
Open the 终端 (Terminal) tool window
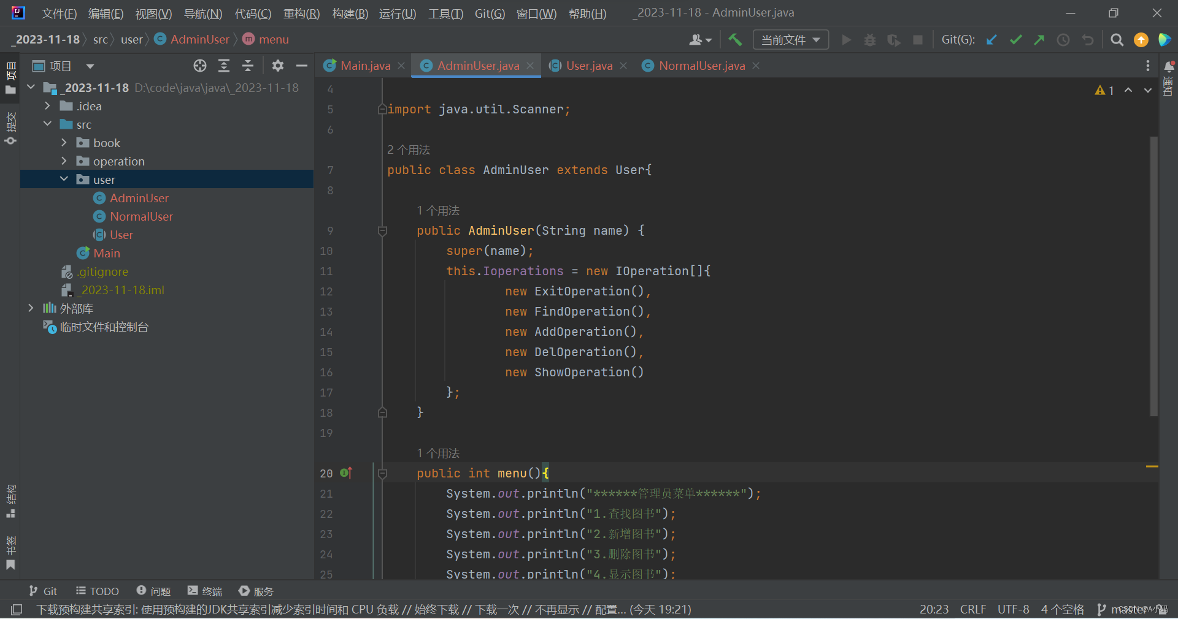pyautogui.click(x=205, y=591)
